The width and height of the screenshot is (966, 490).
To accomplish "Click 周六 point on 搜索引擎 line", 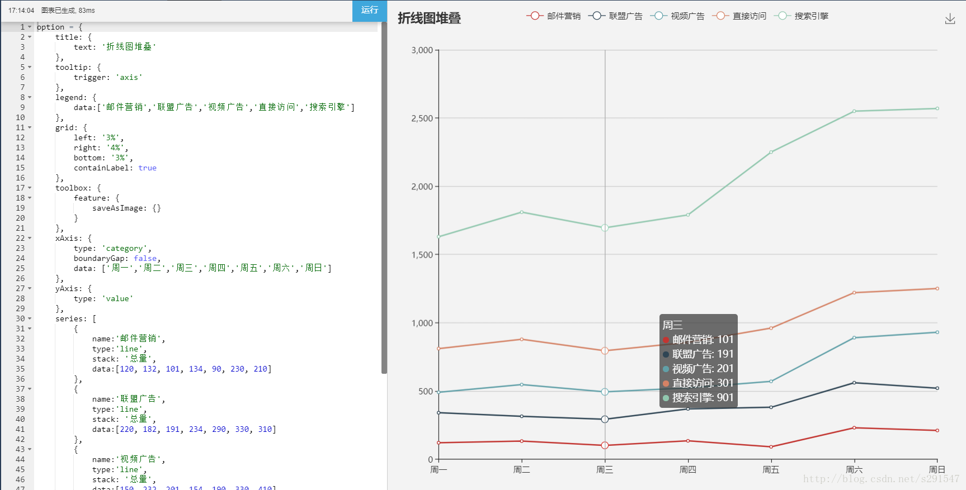I will click(x=854, y=111).
